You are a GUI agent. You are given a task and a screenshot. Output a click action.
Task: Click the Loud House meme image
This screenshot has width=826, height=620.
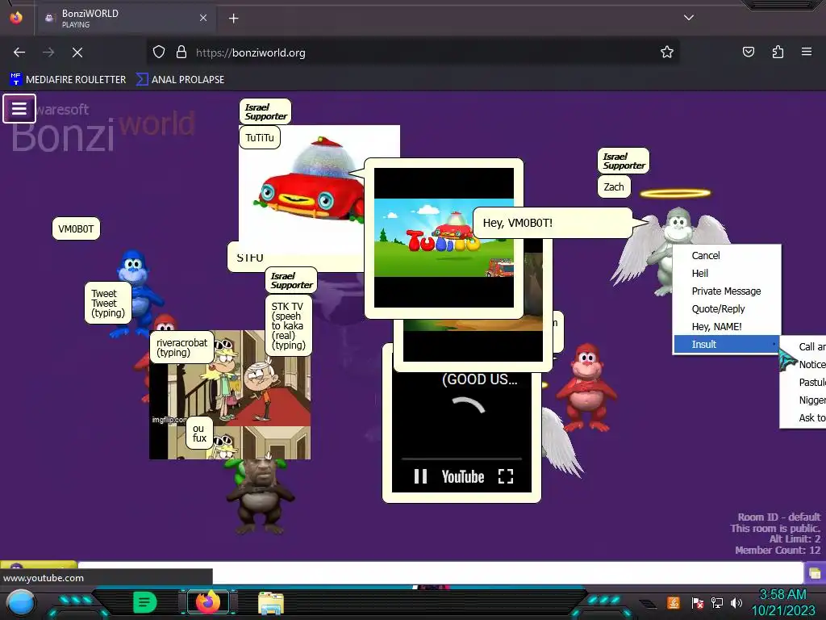click(x=230, y=396)
